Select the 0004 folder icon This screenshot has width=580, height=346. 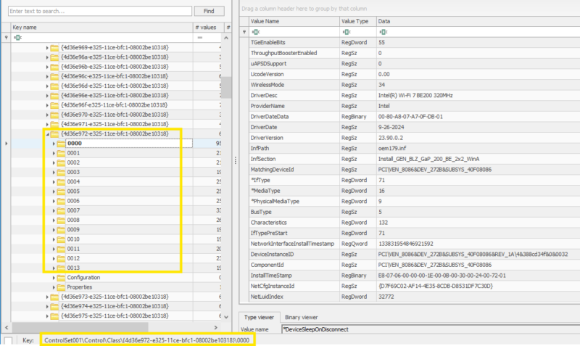(61, 181)
